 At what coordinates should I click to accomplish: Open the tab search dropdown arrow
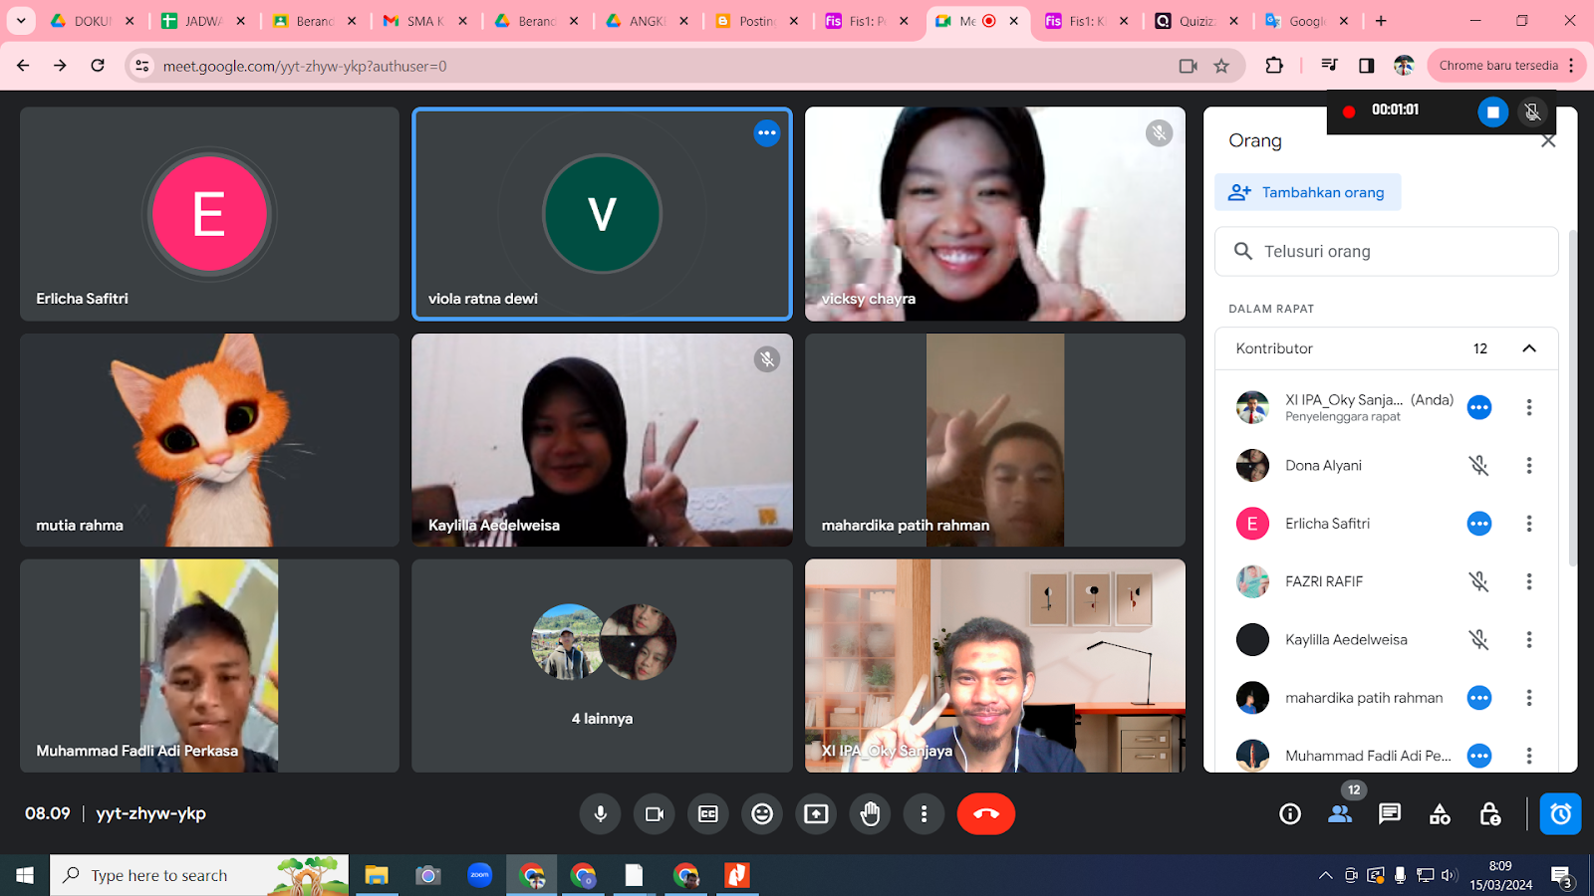click(21, 21)
